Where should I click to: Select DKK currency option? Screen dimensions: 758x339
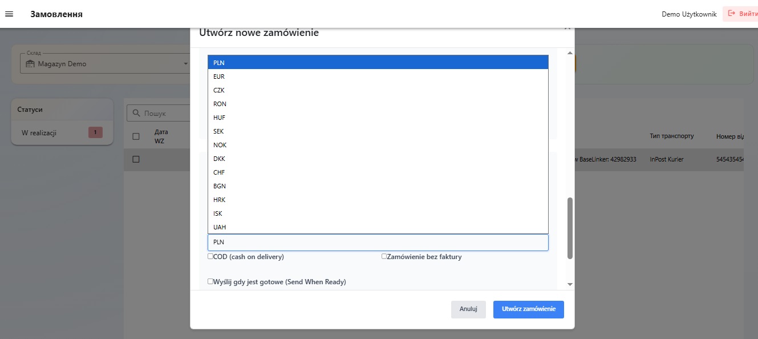click(378, 158)
